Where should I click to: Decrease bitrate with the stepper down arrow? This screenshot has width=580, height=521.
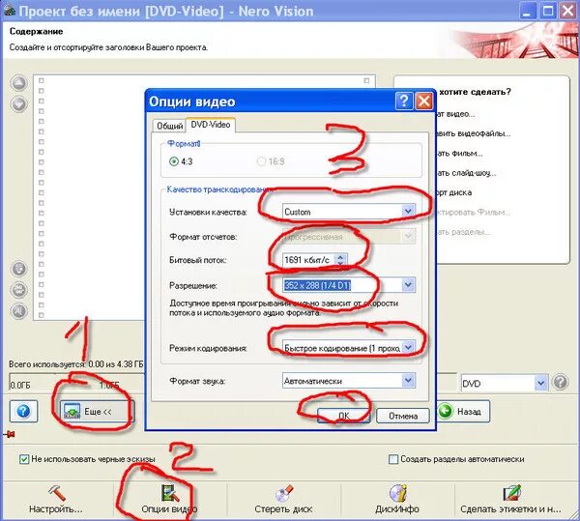pos(340,263)
